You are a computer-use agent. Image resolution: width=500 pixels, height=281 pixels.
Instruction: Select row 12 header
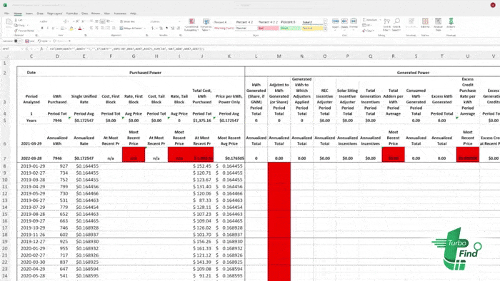[x=5, y=193]
